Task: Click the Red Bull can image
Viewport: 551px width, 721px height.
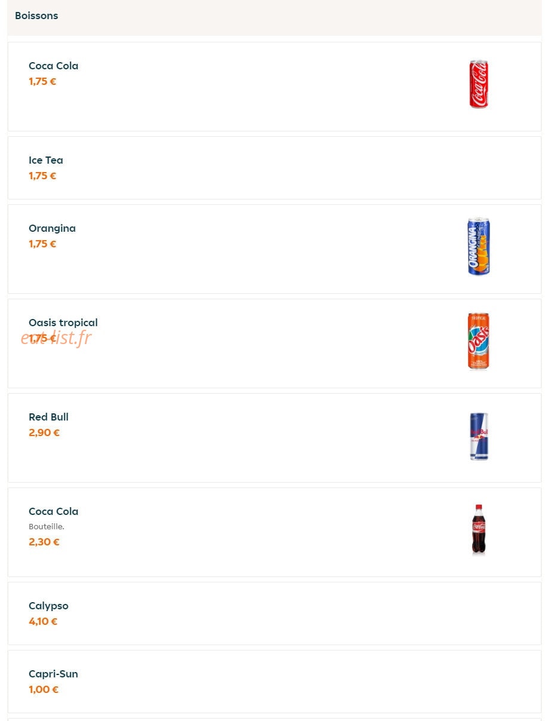Action: [478, 436]
